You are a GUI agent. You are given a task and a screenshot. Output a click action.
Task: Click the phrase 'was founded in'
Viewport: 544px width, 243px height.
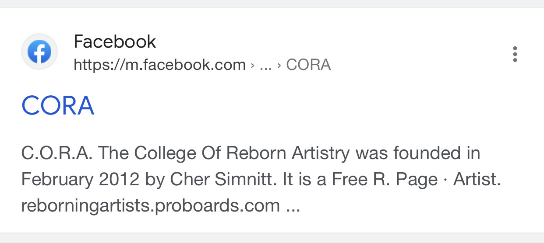click(418, 153)
